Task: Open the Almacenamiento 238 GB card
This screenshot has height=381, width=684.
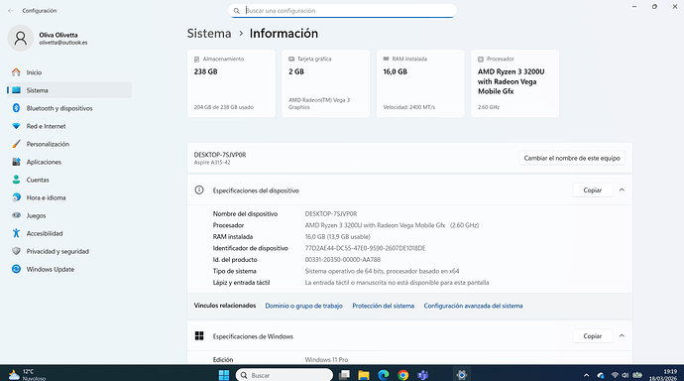Action: pos(231,83)
